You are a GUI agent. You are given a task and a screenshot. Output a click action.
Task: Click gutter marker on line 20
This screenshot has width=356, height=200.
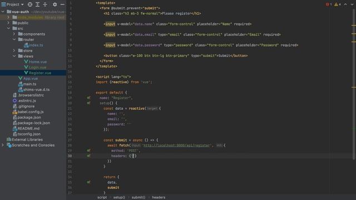pos(88,103)
